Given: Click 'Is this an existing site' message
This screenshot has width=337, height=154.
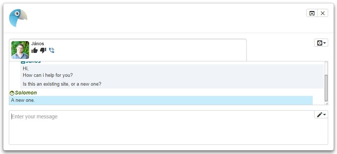Looking at the screenshot, I should 62,84.
